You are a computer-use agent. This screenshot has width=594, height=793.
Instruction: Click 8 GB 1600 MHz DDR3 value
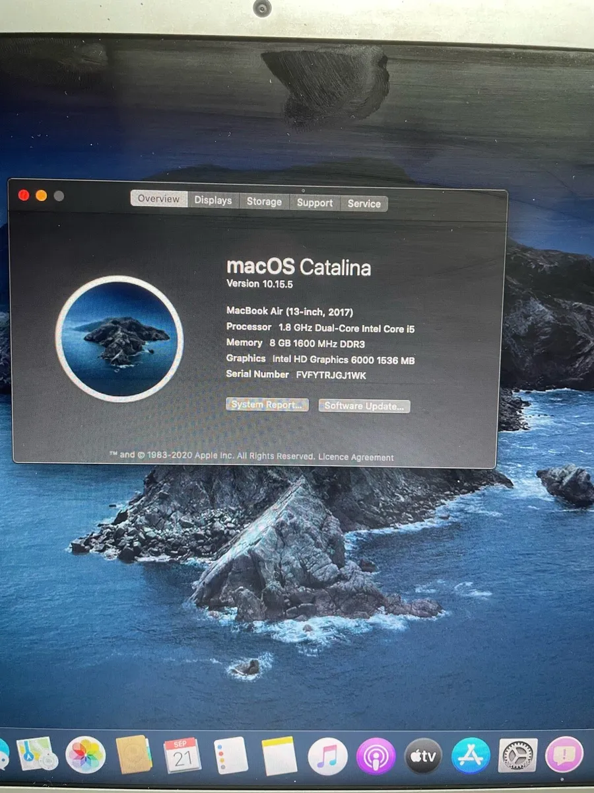(x=317, y=344)
